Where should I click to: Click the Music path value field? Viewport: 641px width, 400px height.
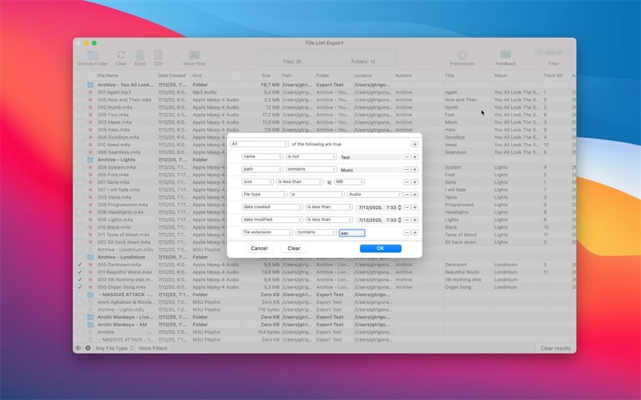[x=370, y=170]
